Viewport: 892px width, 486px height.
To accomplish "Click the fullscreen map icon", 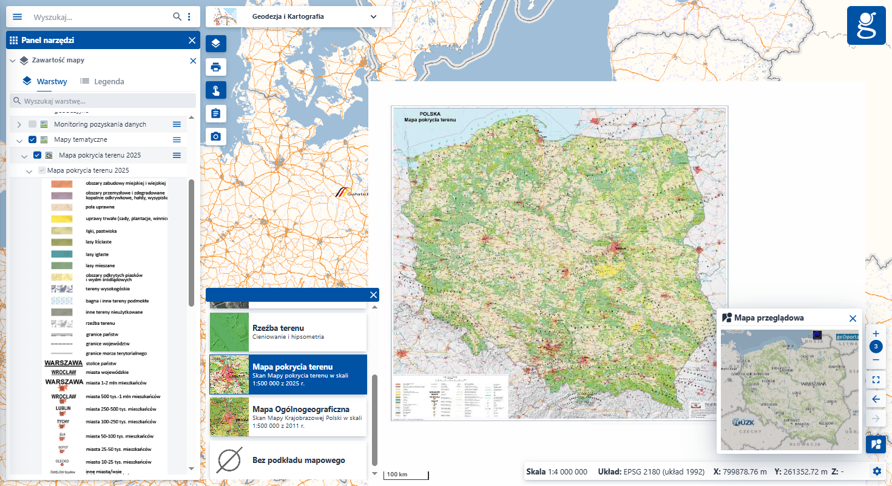I will [876, 380].
